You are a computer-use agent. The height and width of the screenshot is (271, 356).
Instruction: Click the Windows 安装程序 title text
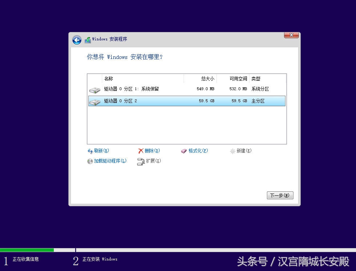109,39
